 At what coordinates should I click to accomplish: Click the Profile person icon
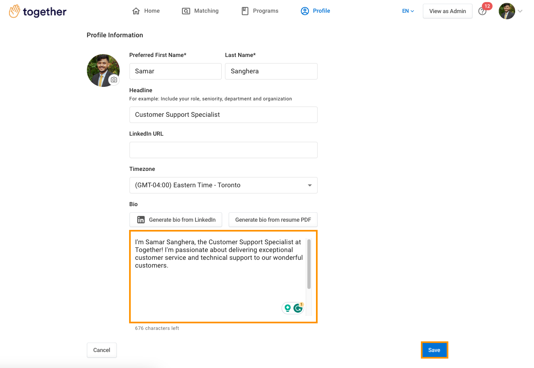[304, 11]
